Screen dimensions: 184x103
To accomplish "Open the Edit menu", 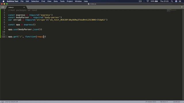I will click(27, 1).
